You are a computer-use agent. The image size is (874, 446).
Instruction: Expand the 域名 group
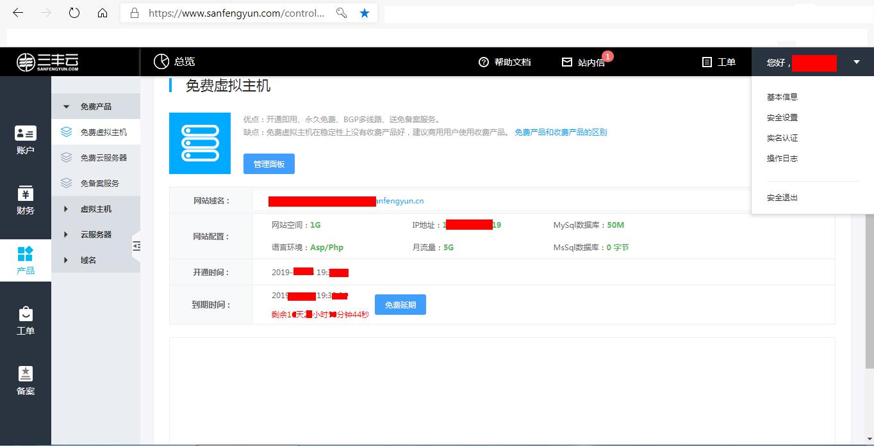click(95, 260)
